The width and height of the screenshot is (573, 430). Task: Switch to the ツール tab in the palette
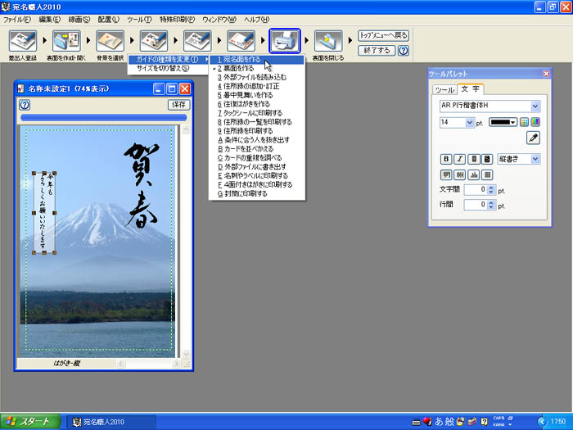click(x=444, y=89)
